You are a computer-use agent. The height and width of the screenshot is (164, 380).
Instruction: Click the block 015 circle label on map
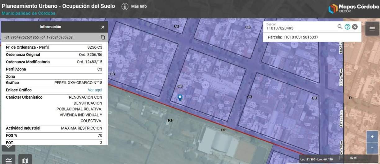click(x=205, y=85)
